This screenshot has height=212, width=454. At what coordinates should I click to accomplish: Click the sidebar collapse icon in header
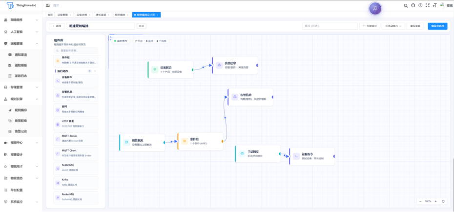[x=48, y=5]
